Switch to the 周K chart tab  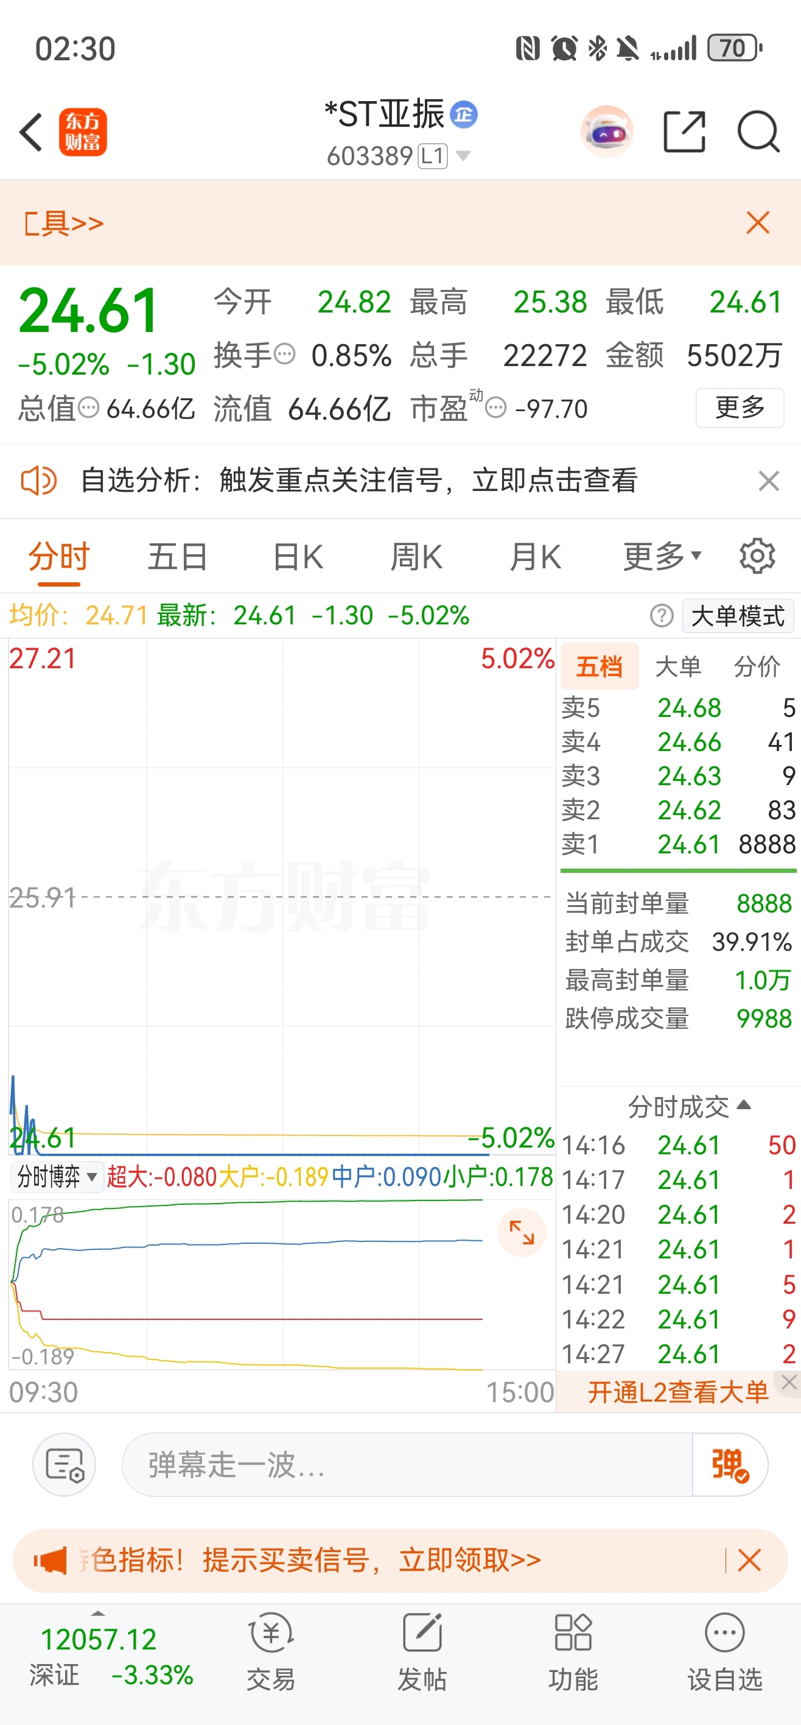click(416, 557)
